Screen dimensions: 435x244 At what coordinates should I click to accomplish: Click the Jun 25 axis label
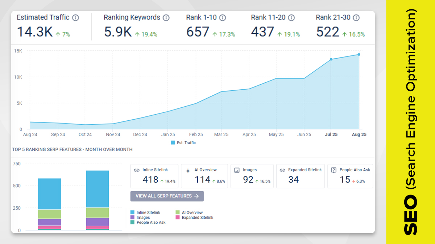304,134
